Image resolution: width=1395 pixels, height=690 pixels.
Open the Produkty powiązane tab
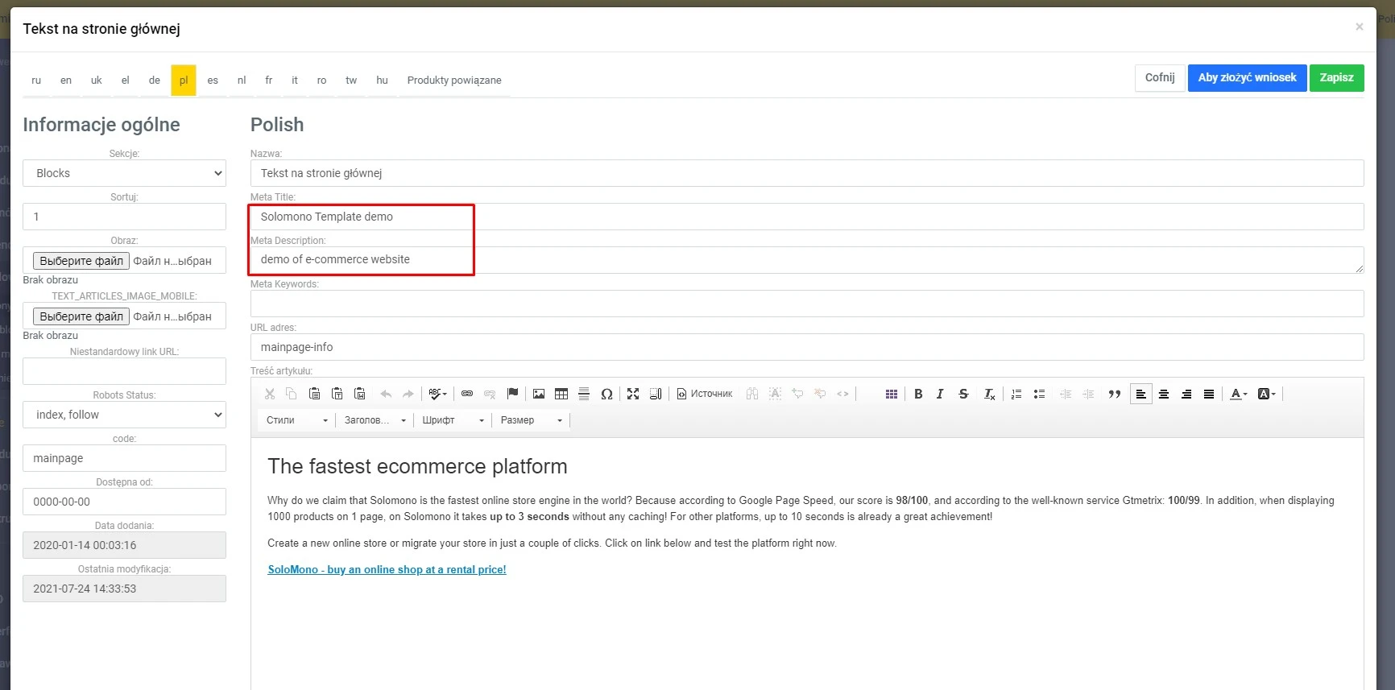454,81
